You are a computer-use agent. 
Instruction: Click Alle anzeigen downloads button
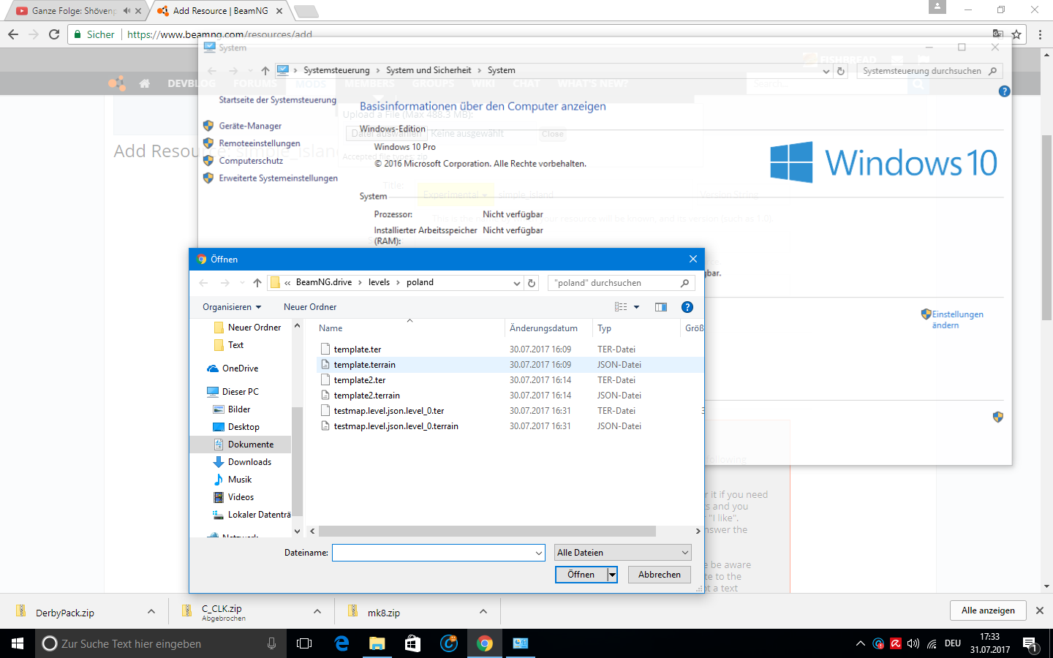coord(988,610)
